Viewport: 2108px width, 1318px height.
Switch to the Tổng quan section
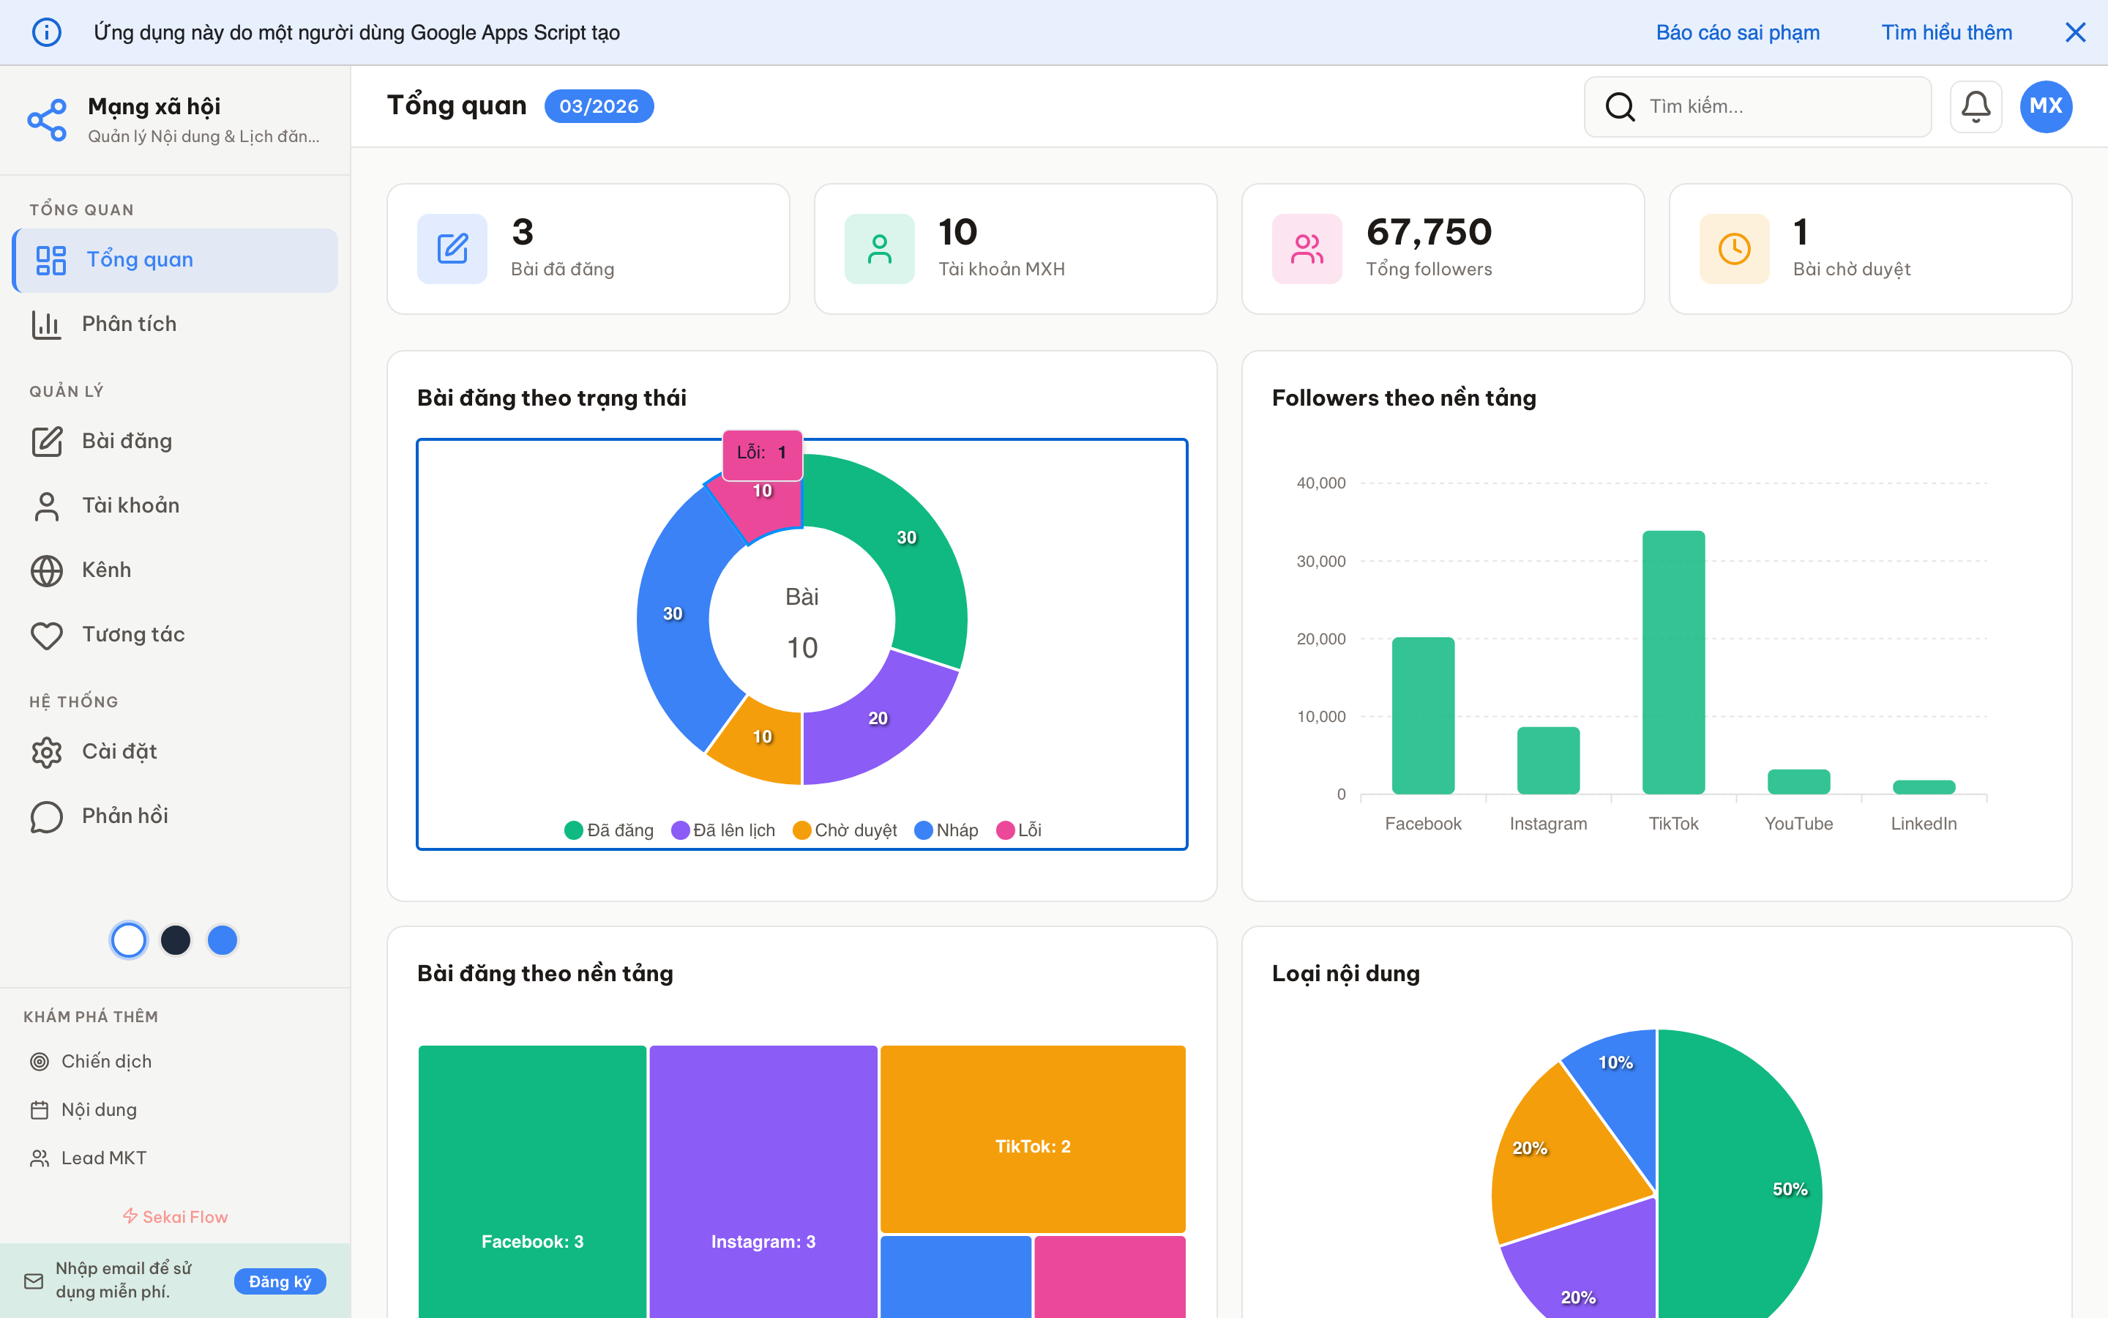(x=138, y=259)
